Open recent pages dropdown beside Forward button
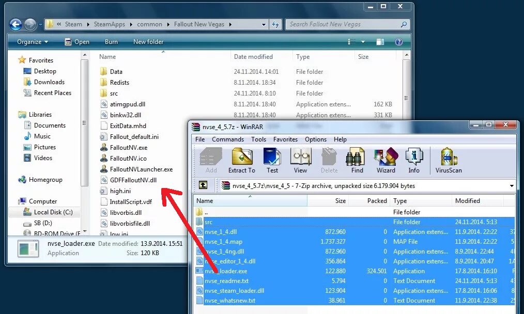The height and width of the screenshot is (314, 524). (40, 24)
